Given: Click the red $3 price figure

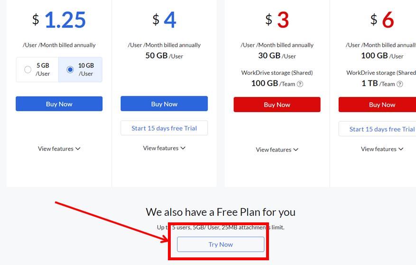Looking at the screenshot, I should click(283, 20).
